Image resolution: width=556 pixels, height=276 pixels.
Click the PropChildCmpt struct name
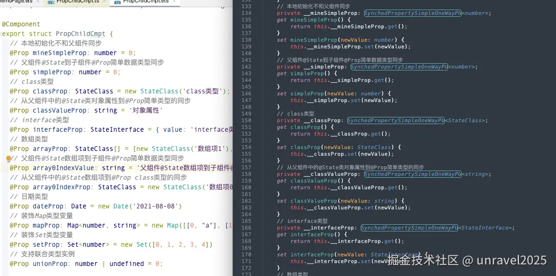click(81, 34)
